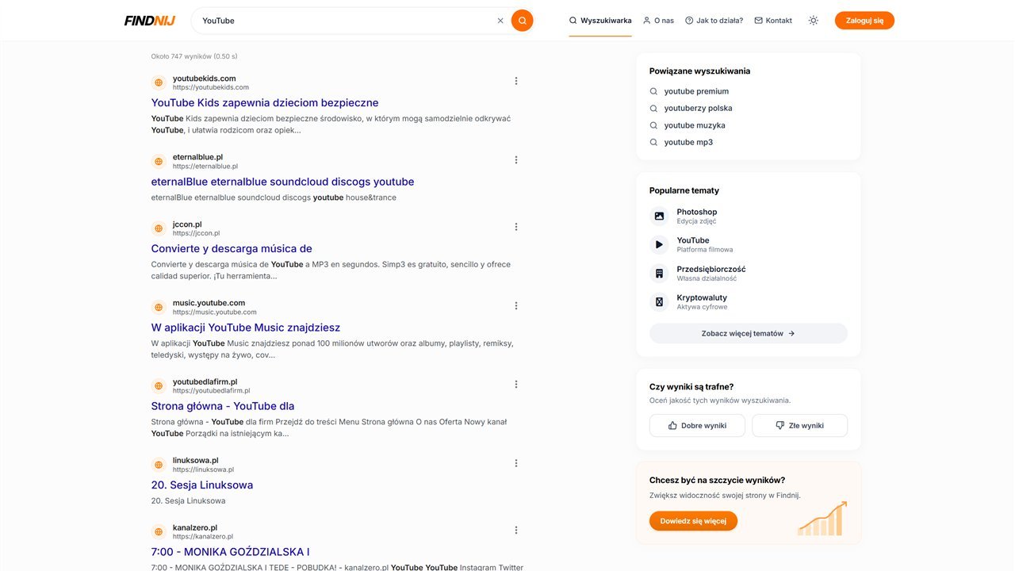This screenshot has height=571, width=1015.
Task: Click the Zaloguj się button
Action: (864, 21)
